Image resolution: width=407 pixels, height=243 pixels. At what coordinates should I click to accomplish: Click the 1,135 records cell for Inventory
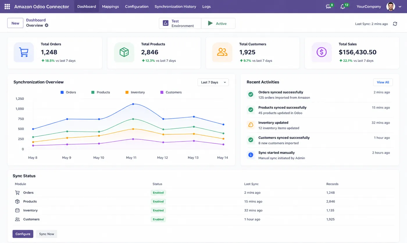330,210
